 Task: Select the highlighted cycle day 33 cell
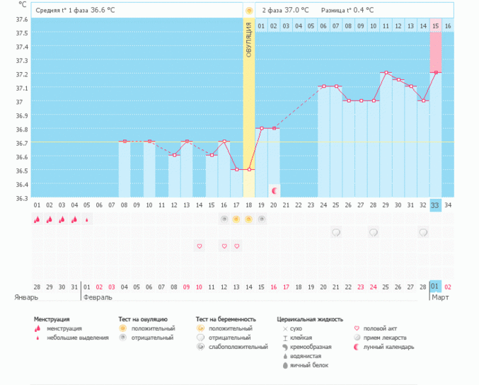tap(435, 205)
